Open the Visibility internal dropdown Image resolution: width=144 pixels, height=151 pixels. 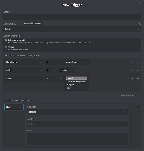(77, 112)
